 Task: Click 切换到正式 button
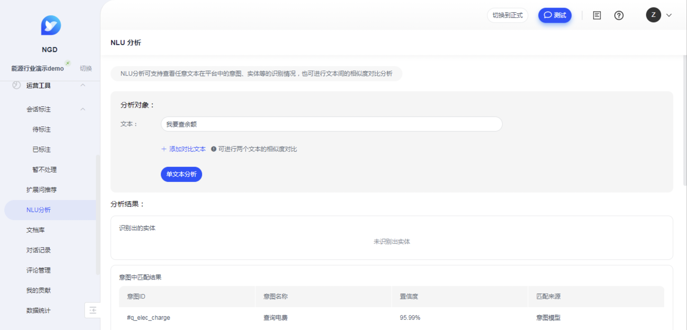507,15
